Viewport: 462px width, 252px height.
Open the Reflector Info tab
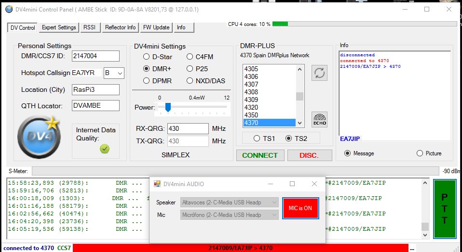point(120,27)
